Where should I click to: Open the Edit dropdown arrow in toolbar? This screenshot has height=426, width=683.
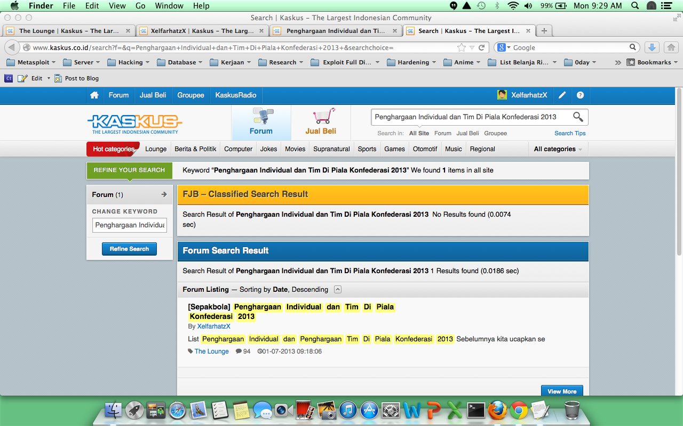pyautogui.click(x=49, y=78)
